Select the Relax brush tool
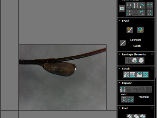Viewport: 157px width, 118px height. (x=140, y=30)
